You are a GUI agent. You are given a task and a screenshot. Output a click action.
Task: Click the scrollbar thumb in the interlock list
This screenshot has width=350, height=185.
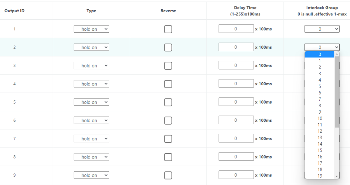(337, 92)
